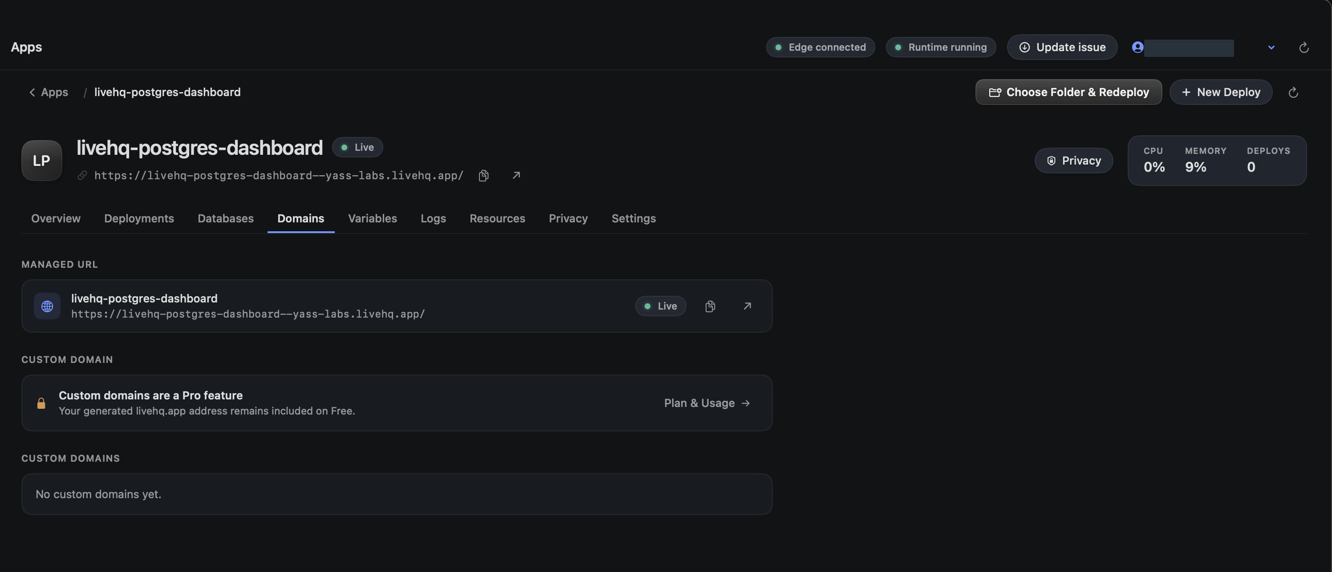Copy the managed URL in the domain card
The image size is (1332, 572).
710,306
